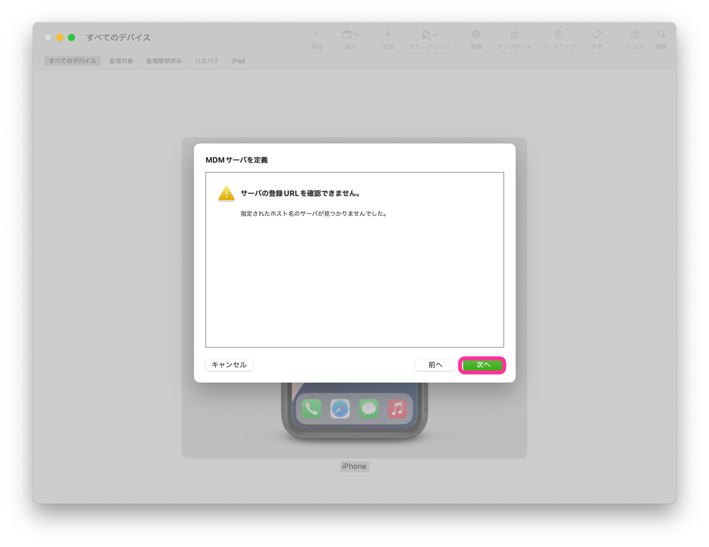Image resolution: width=709 pixels, height=547 pixels.
Task: Open the Blueprints (ブループリント) icon
Action: (x=426, y=34)
